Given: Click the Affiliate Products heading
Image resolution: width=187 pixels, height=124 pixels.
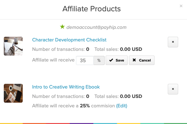Looking at the screenshot, I should click(x=91, y=9).
